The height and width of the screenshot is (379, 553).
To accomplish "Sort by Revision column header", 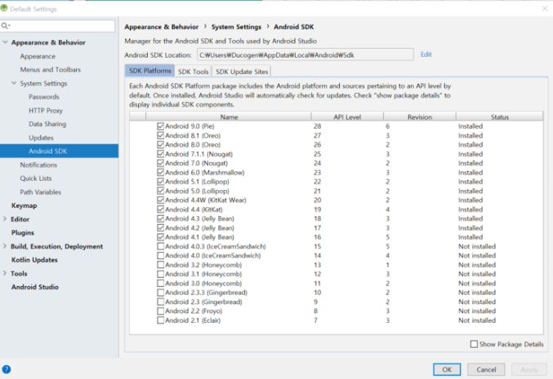I will [x=420, y=117].
